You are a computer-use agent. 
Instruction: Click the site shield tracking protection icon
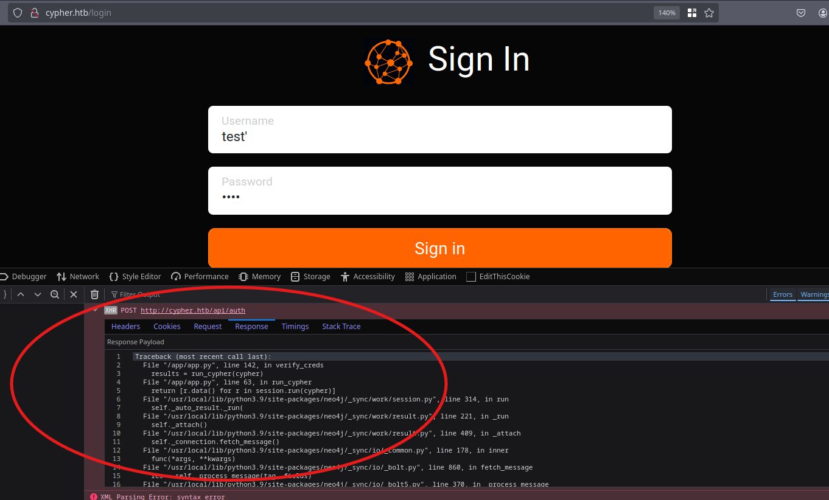18,13
